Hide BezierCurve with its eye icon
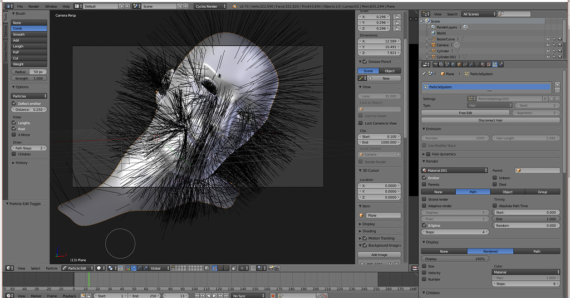570x298 pixels. point(548,39)
